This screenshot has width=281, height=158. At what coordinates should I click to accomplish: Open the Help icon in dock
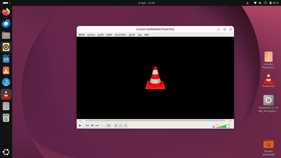click(x=6, y=82)
